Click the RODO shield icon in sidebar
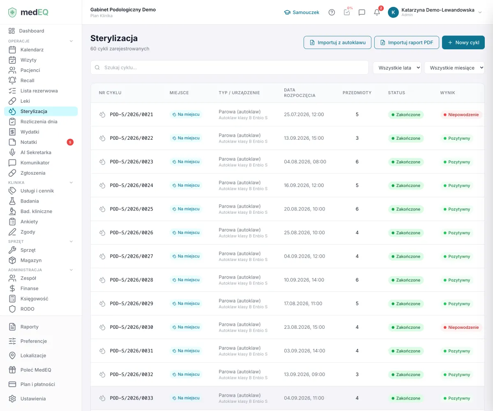 (x=12, y=309)
